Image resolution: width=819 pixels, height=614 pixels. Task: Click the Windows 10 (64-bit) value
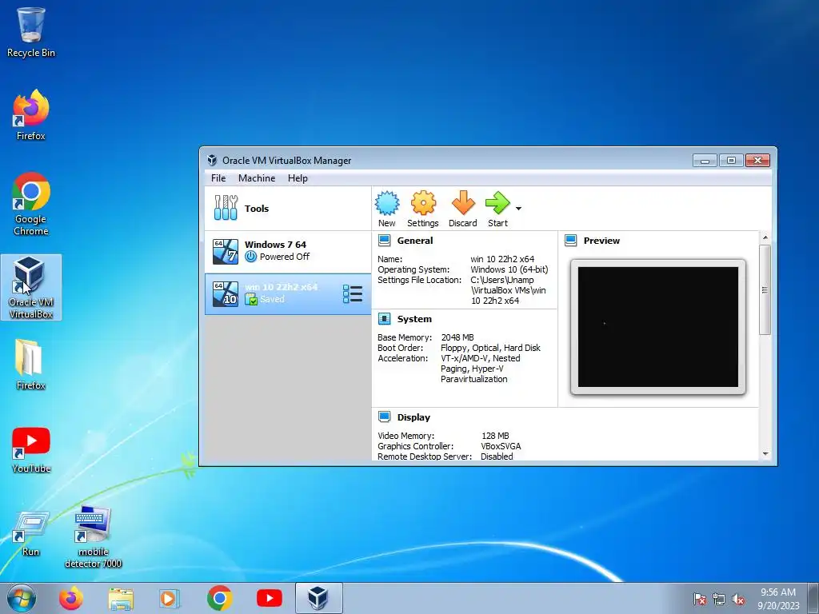pyautogui.click(x=509, y=269)
